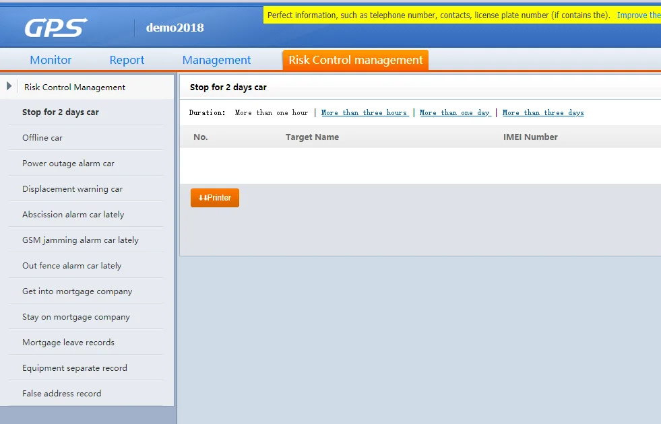Collapse the Risk Control Management arrow

pos(9,86)
